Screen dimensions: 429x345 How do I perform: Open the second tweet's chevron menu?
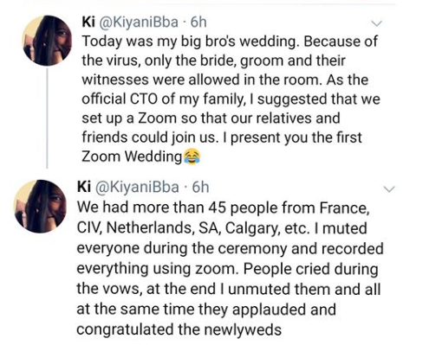[389, 189]
